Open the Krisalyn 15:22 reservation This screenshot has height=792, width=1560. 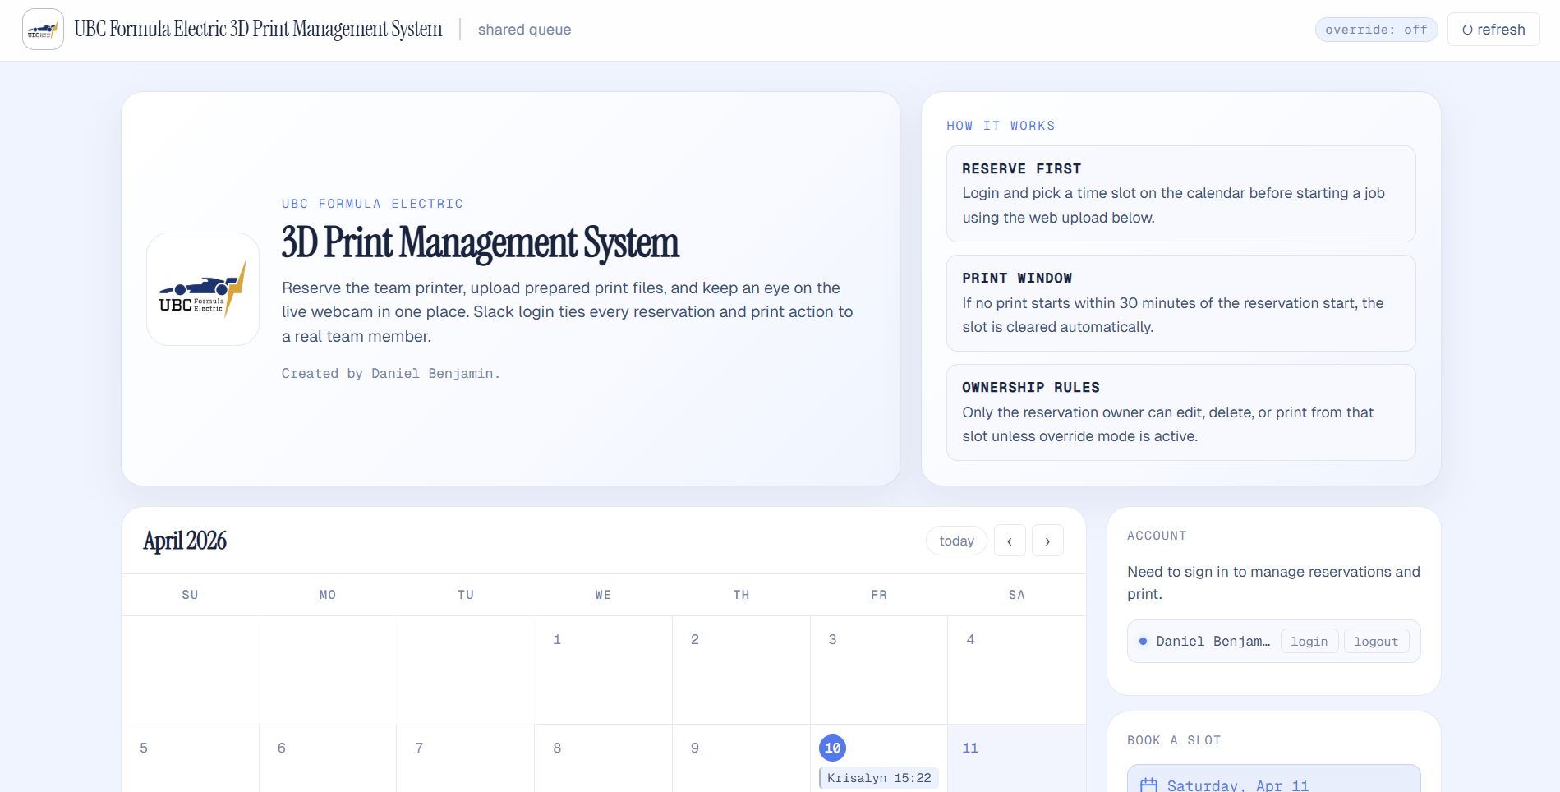[x=878, y=778]
